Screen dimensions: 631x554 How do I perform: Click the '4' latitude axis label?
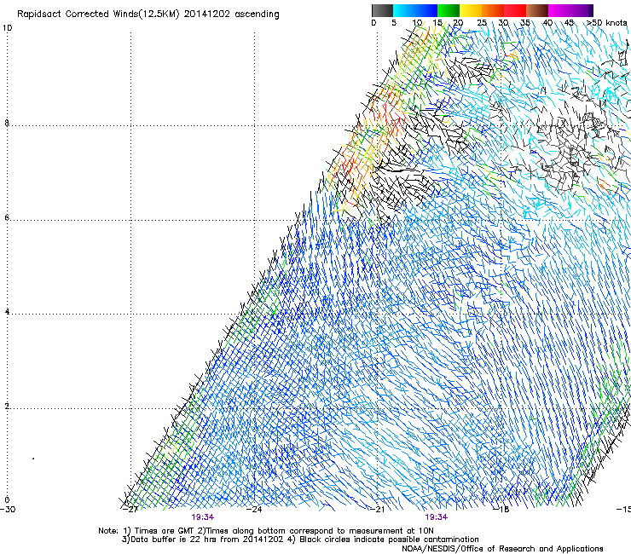(7, 312)
